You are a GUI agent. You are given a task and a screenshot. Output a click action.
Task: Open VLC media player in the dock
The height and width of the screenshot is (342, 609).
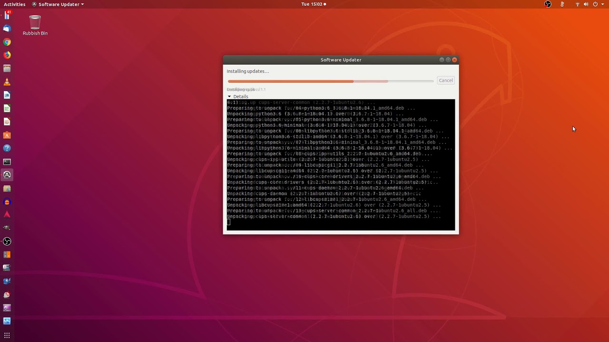coord(7,82)
